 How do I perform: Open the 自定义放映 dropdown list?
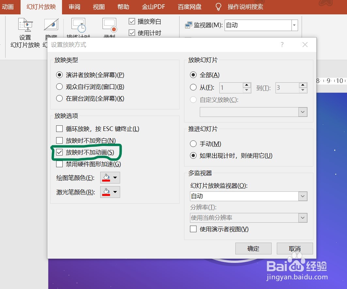[x=303, y=112]
